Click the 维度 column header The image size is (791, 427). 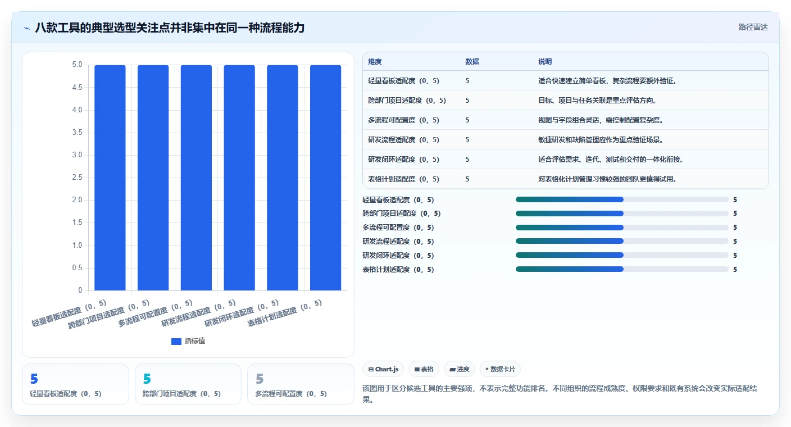pyautogui.click(x=375, y=62)
